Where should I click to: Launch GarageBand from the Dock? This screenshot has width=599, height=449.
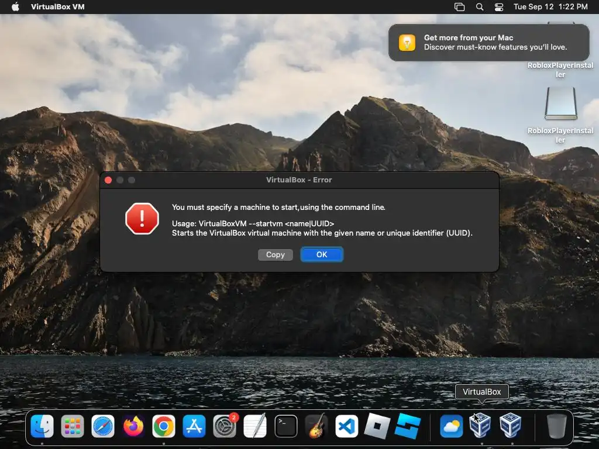[x=316, y=426]
